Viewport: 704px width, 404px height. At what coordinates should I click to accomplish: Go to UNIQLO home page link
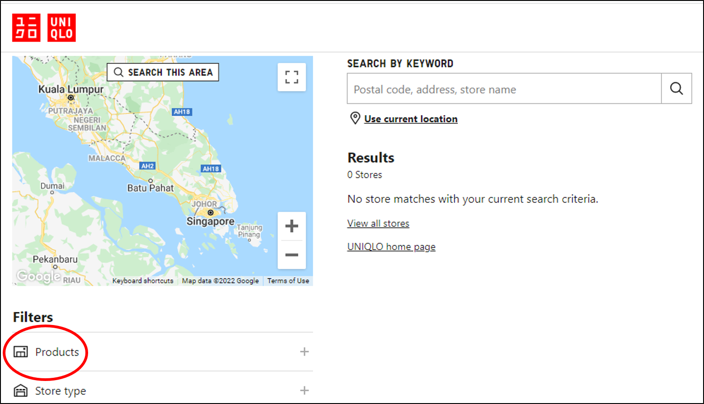click(x=391, y=247)
